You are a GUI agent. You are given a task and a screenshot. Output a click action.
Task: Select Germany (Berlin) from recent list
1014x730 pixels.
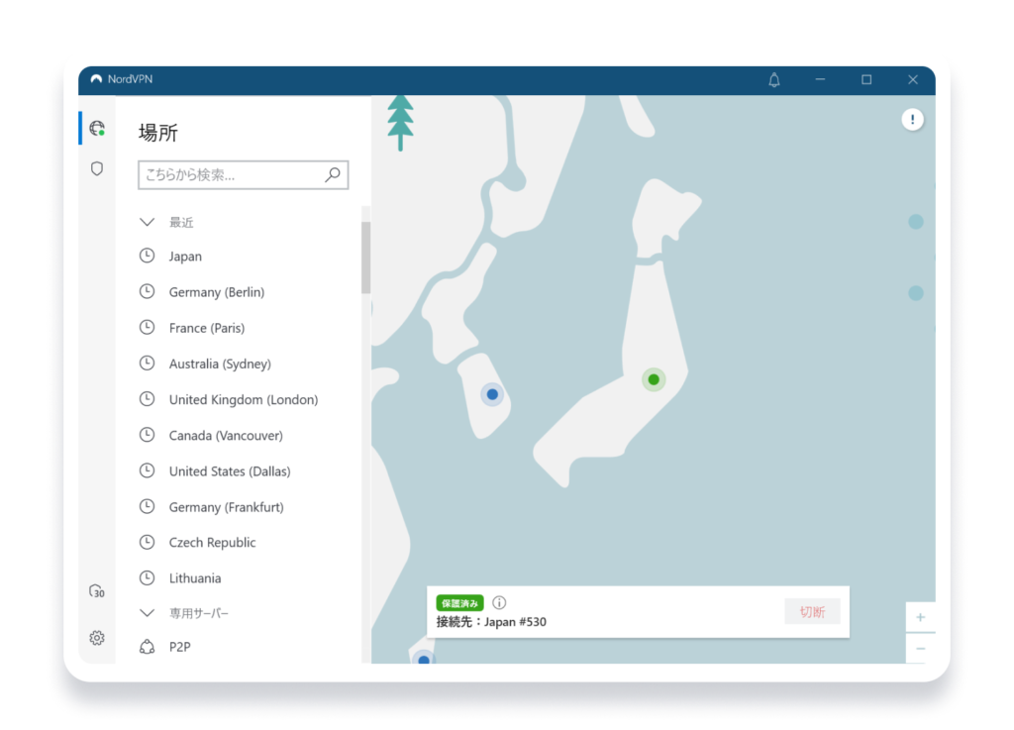[217, 292]
